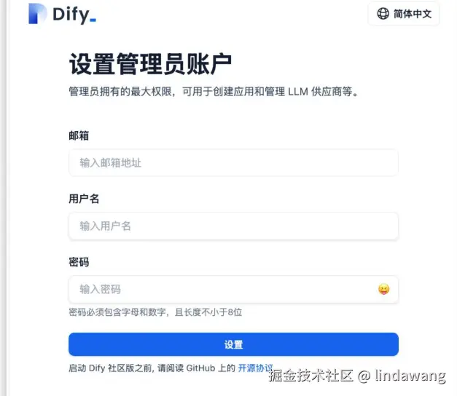The image size is (457, 396).
Task: Click the blue Dify logo icon
Action: (x=37, y=13)
